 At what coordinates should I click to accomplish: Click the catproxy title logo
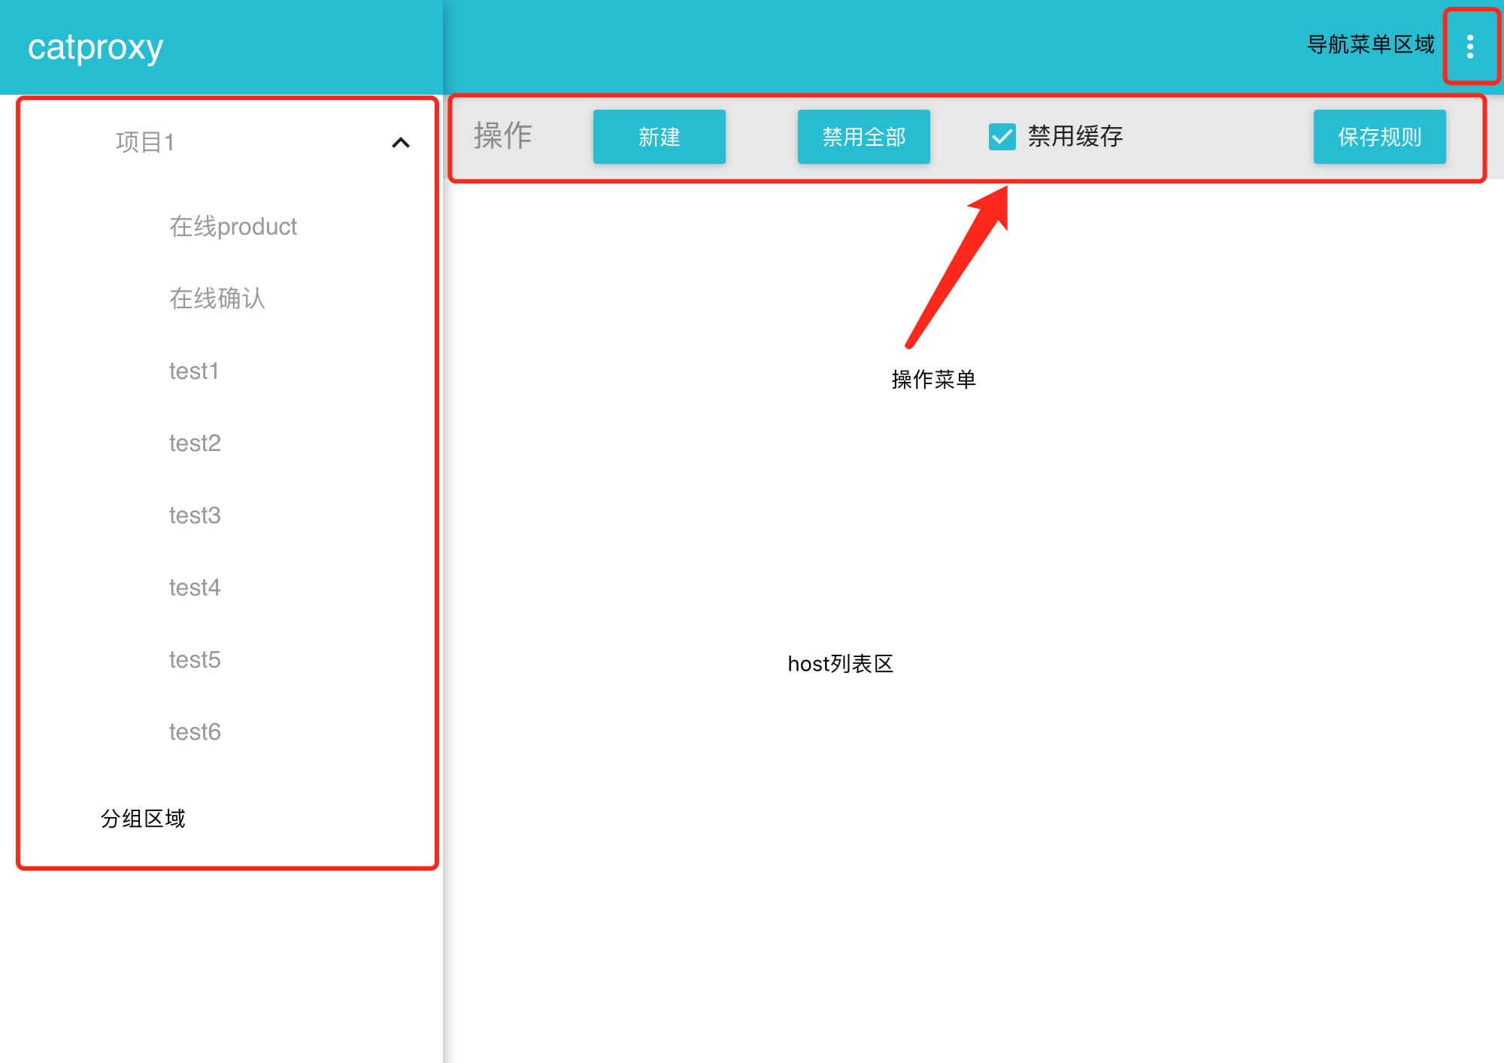click(x=96, y=47)
